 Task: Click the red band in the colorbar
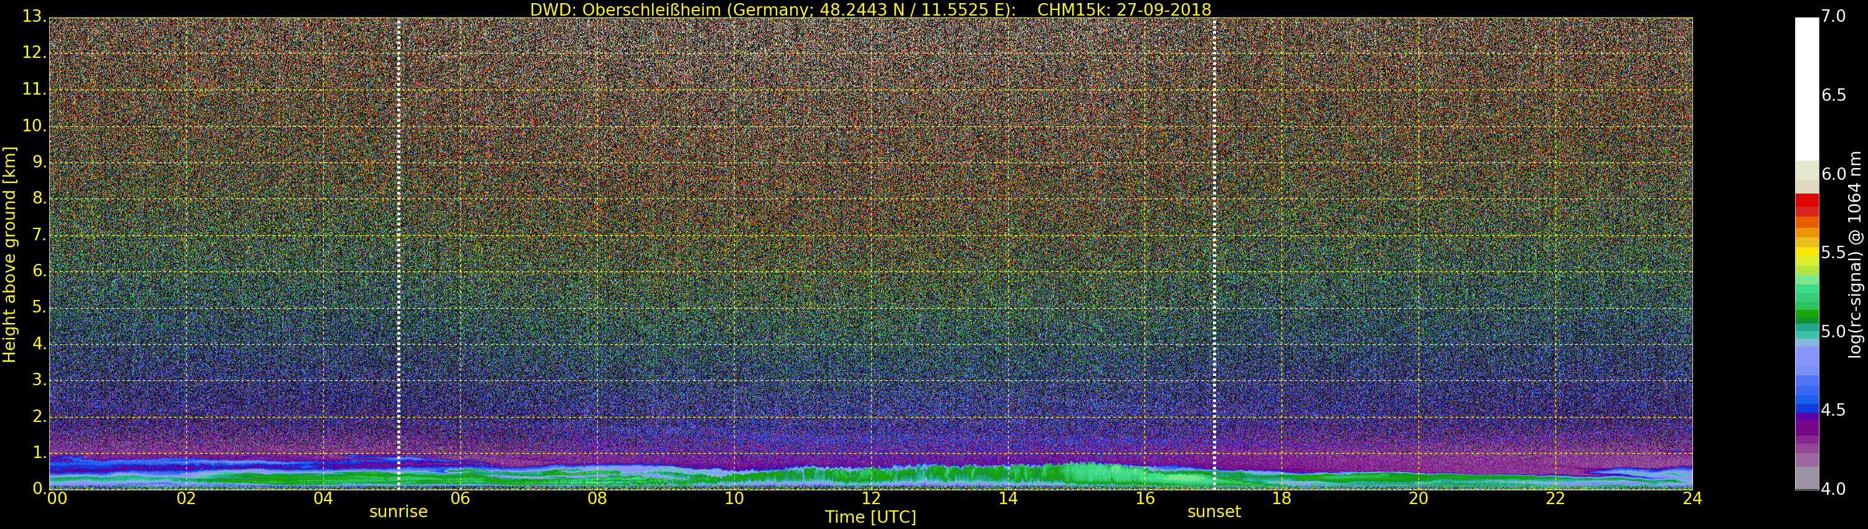(x=1806, y=204)
